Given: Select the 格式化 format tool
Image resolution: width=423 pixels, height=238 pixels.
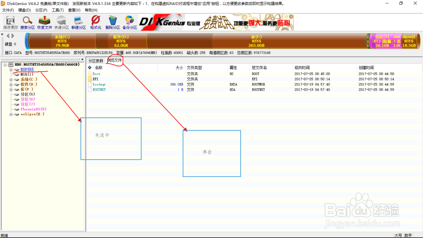Looking at the screenshot, I should [x=96, y=22].
